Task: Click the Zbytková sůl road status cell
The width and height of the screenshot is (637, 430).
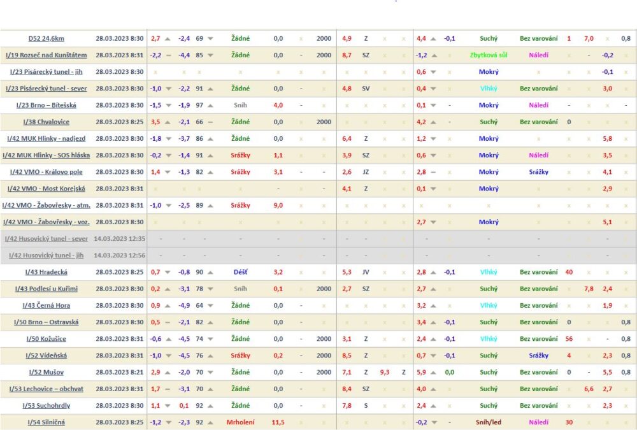Action: click(489, 55)
